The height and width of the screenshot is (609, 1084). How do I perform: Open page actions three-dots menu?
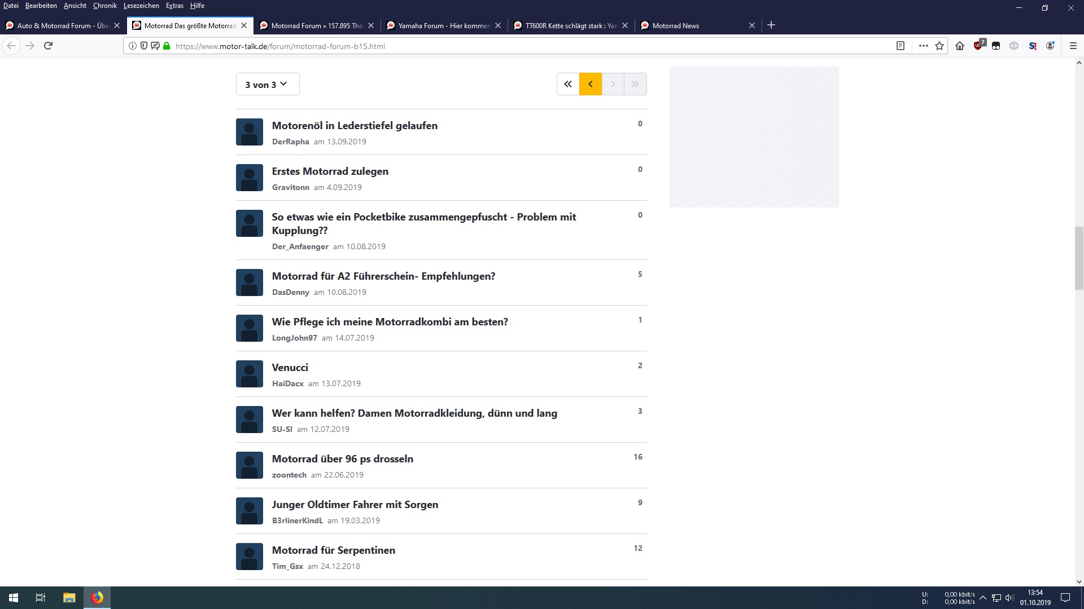pyautogui.click(x=923, y=46)
